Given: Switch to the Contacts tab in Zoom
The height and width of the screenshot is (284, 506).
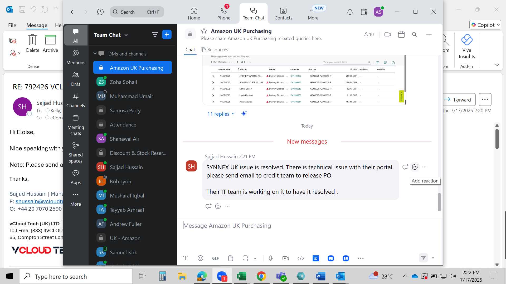Looking at the screenshot, I should coord(283,13).
